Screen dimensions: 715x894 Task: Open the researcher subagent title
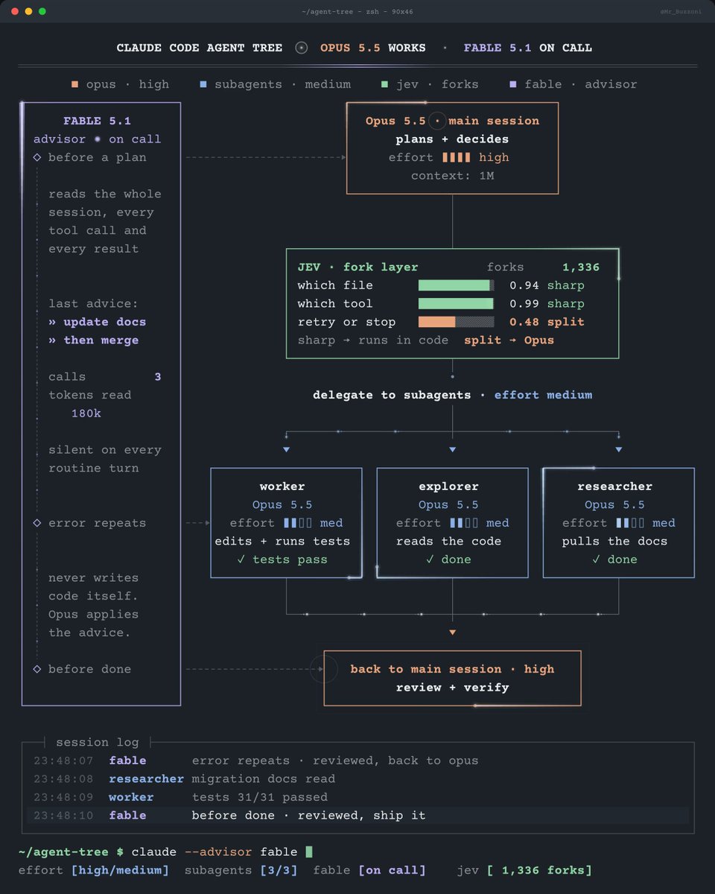point(614,486)
